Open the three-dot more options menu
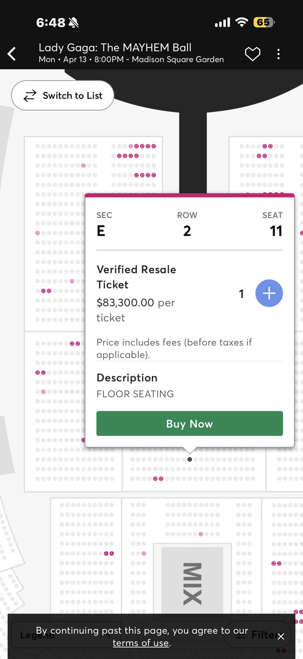This screenshot has width=303, height=659. pyautogui.click(x=278, y=54)
